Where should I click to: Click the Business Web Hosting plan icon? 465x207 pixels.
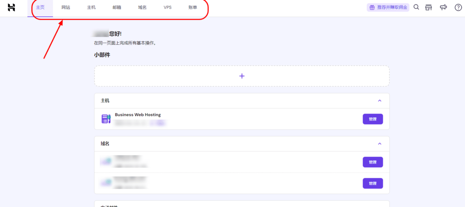point(106,119)
